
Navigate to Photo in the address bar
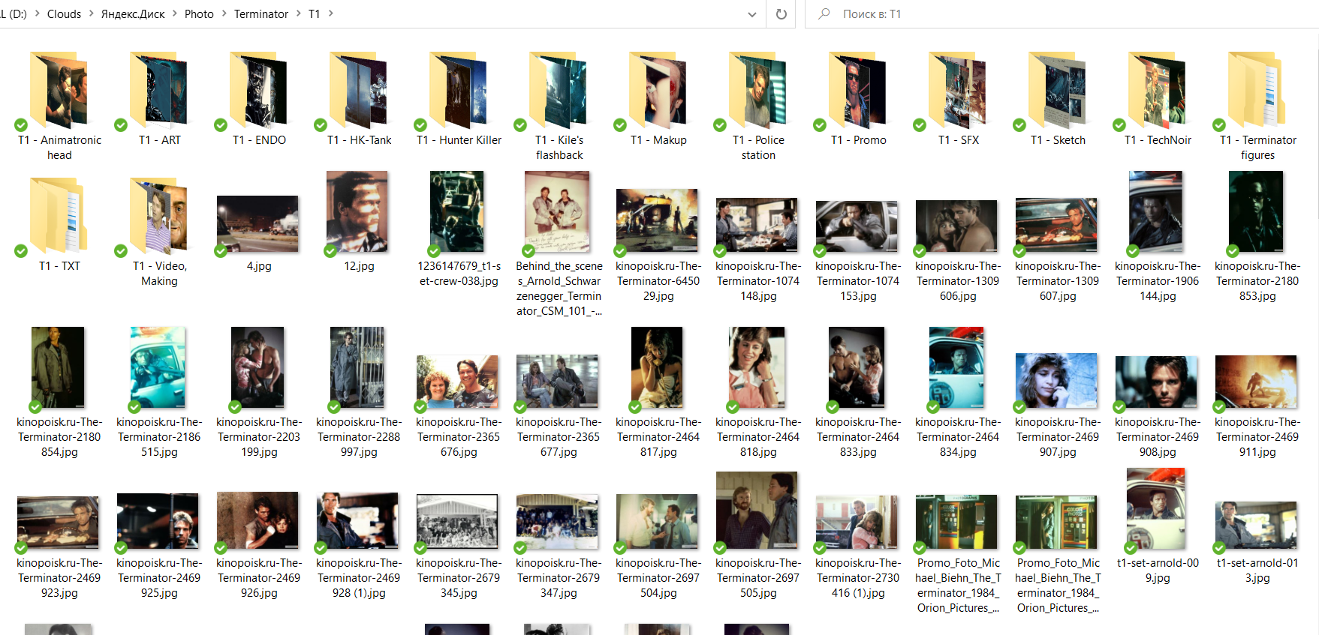pyautogui.click(x=199, y=13)
